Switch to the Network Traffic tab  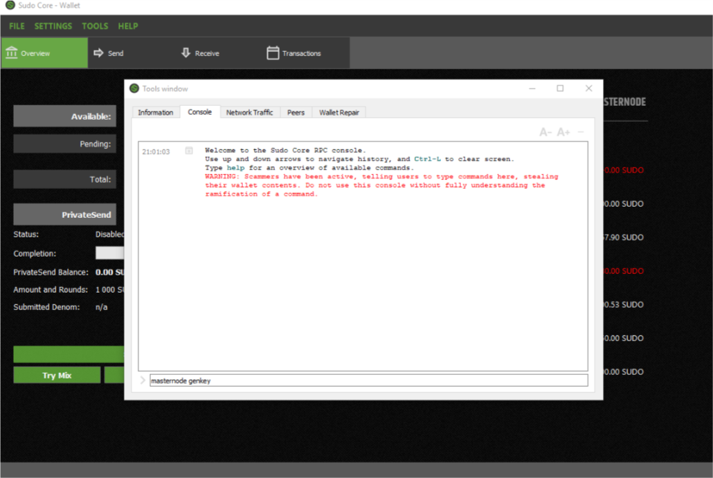tap(250, 112)
